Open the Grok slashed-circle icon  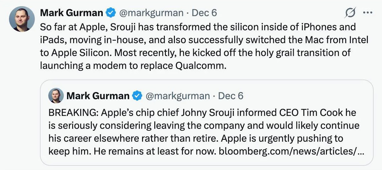(x=350, y=13)
